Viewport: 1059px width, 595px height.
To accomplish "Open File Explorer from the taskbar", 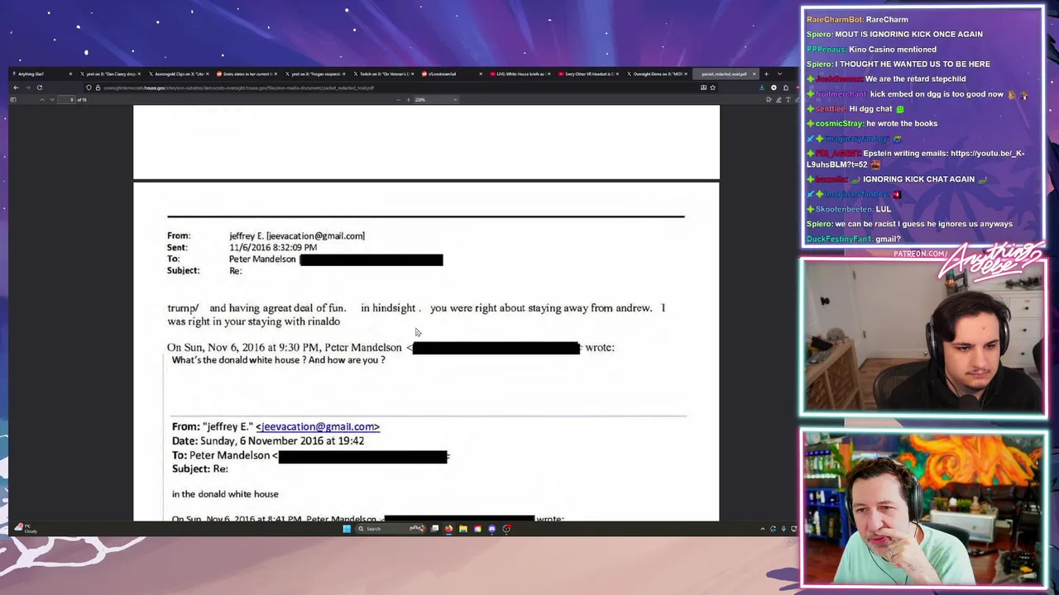I will coord(463,529).
